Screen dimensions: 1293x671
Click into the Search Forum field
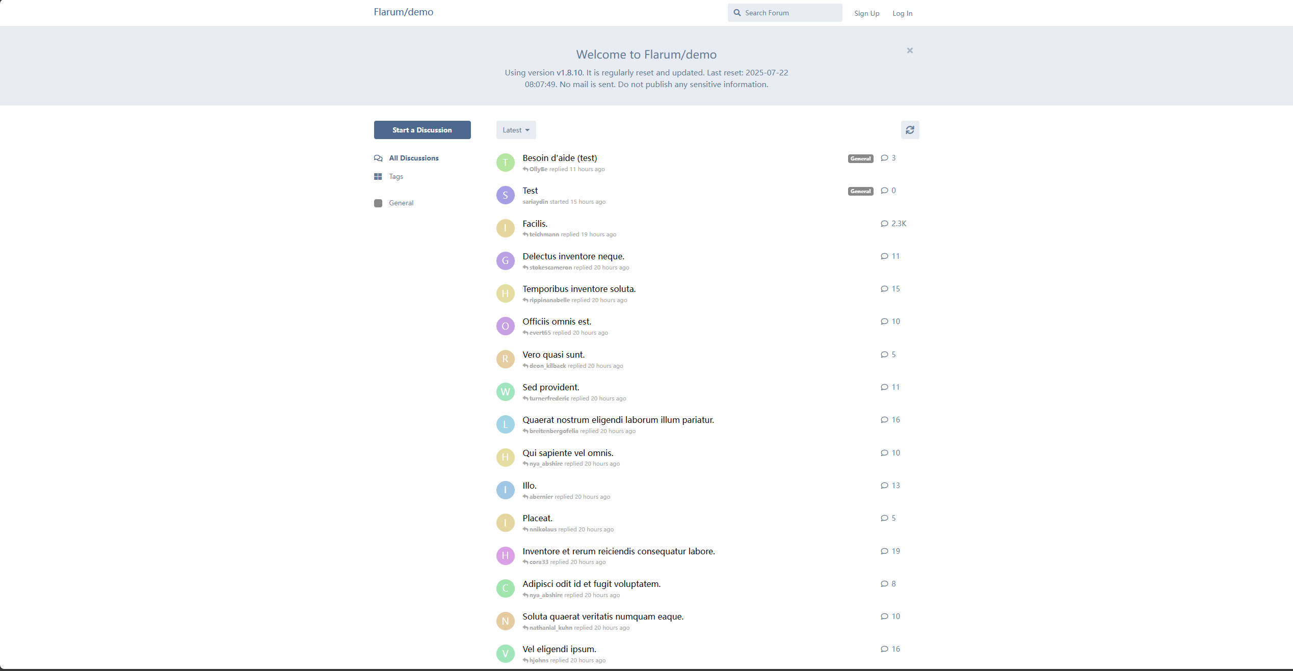coord(785,13)
